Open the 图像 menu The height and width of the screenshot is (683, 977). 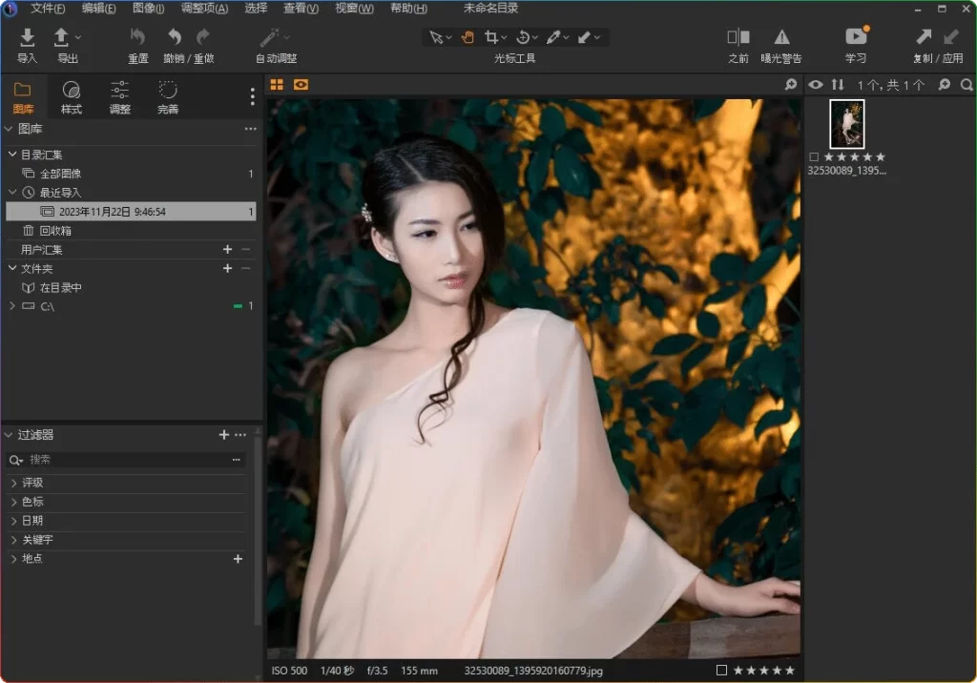click(x=149, y=9)
